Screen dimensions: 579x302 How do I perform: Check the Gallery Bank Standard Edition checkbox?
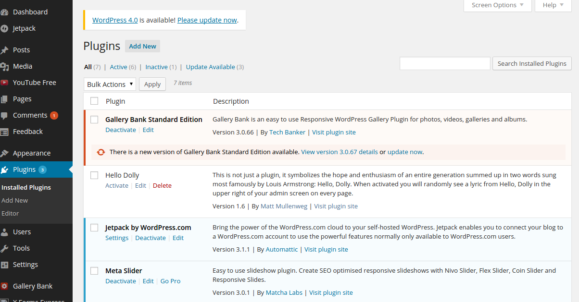(x=94, y=120)
